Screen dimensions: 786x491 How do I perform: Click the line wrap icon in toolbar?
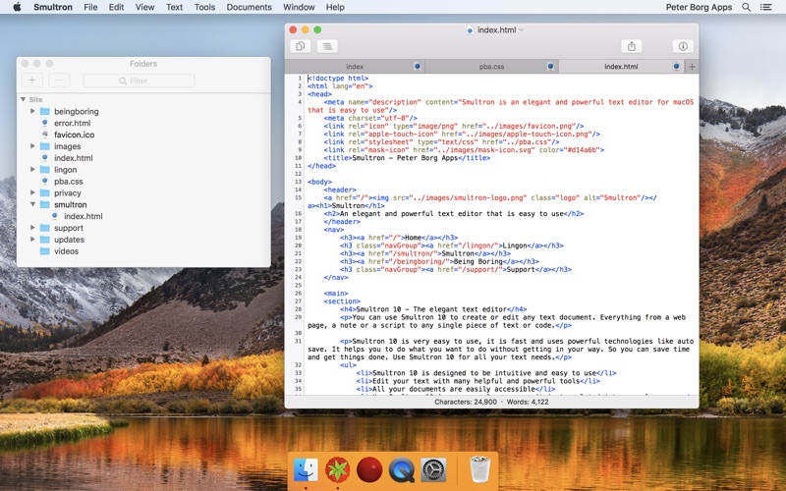(x=326, y=46)
